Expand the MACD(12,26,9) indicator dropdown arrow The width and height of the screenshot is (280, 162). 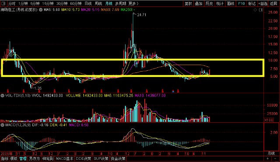[2, 125]
